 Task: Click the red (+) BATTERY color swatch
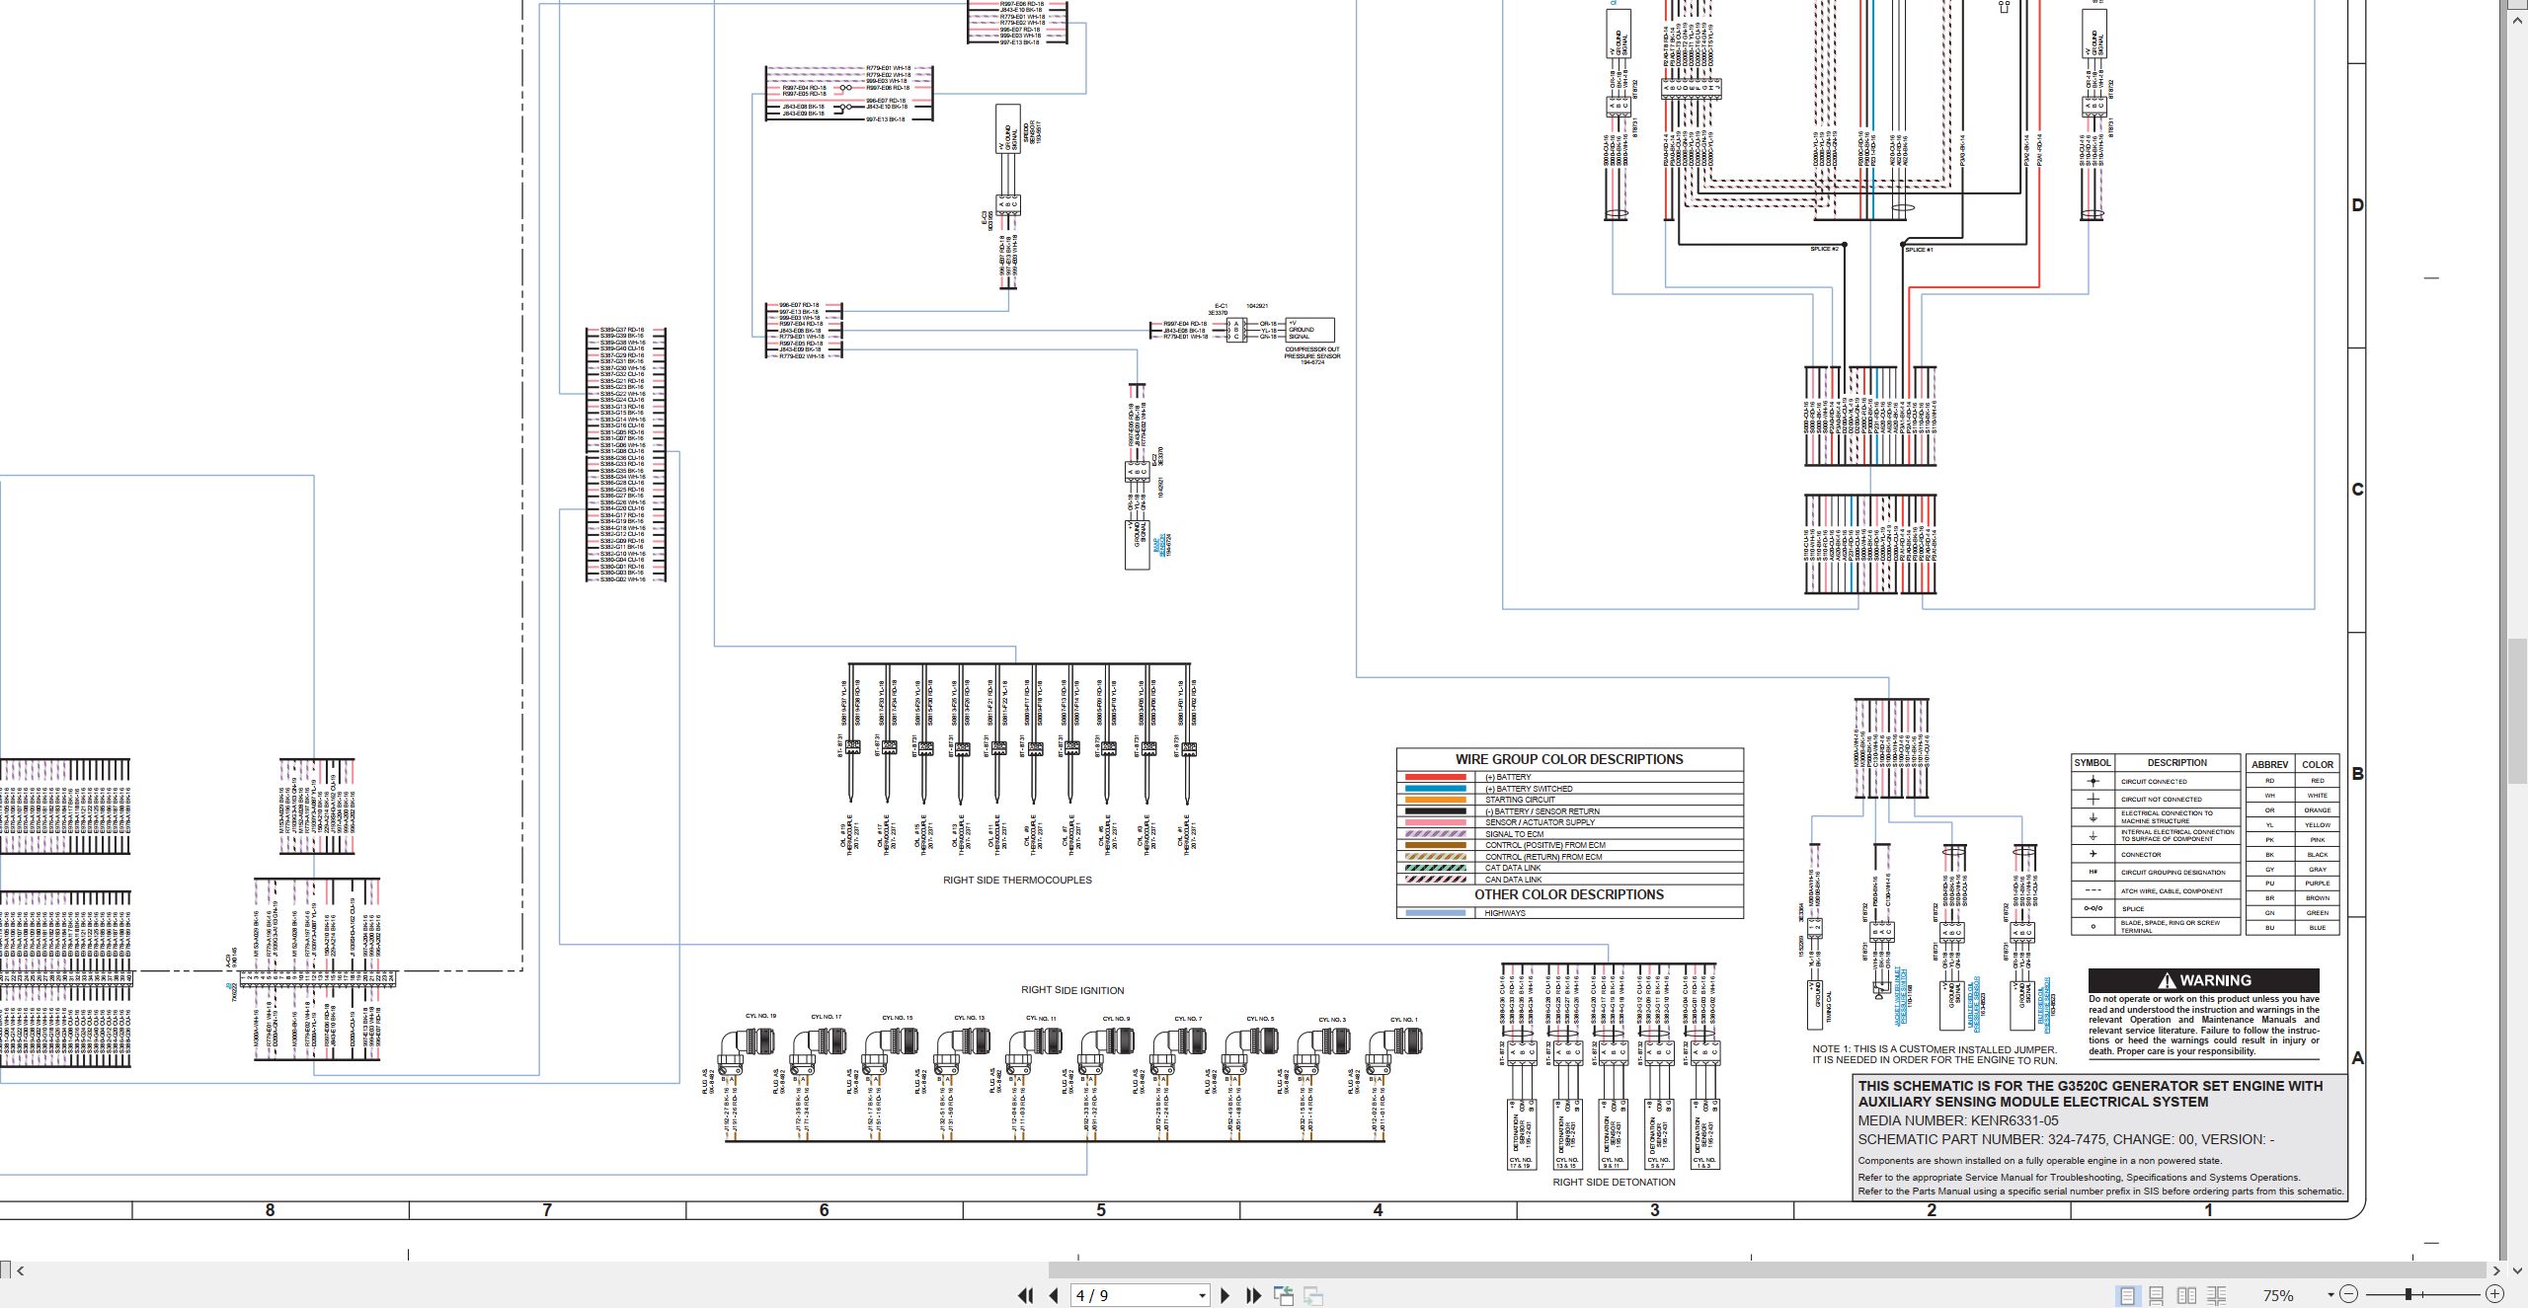pos(1435,777)
